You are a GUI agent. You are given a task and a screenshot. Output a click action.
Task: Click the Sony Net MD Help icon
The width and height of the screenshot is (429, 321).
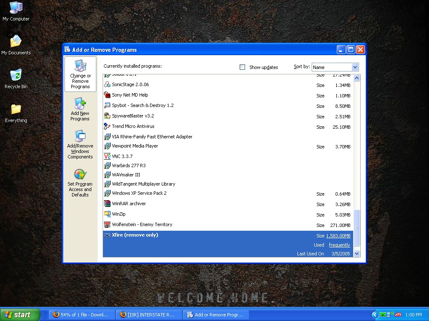pyautogui.click(x=107, y=95)
